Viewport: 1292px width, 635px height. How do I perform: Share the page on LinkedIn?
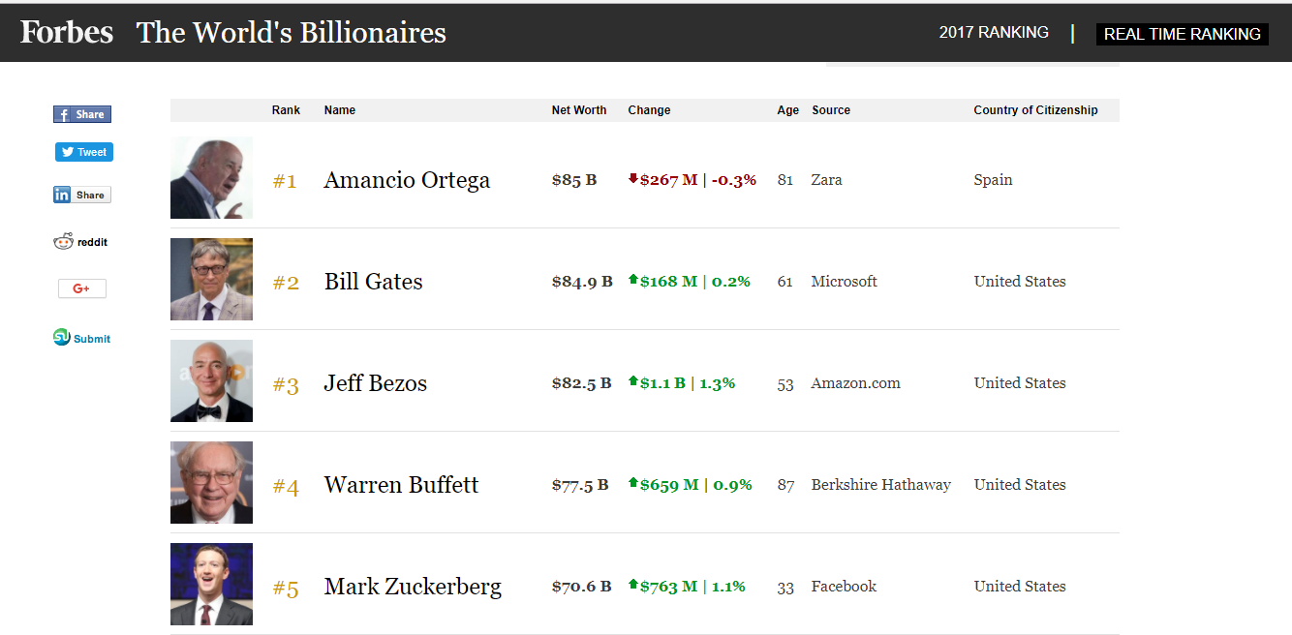[x=82, y=195]
